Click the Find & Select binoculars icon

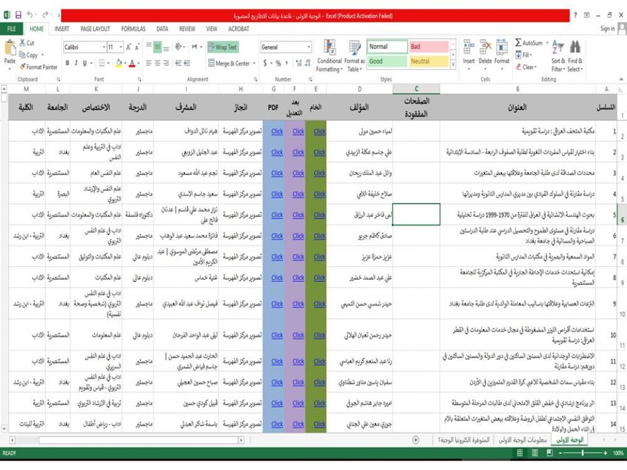pos(575,48)
